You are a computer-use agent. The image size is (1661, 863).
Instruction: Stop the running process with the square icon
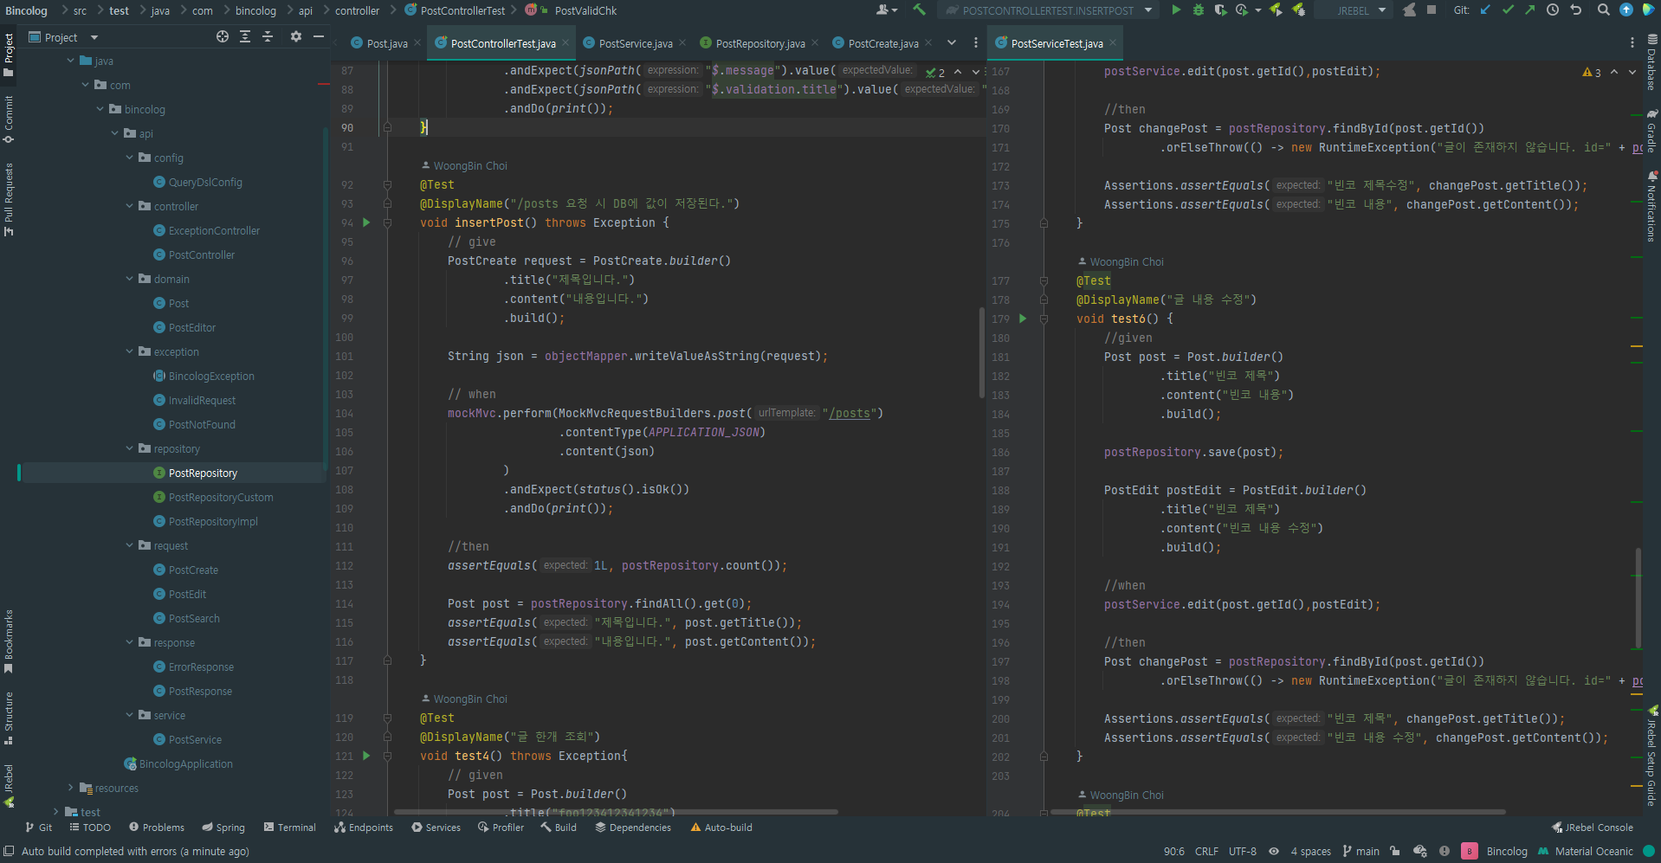(x=1432, y=10)
